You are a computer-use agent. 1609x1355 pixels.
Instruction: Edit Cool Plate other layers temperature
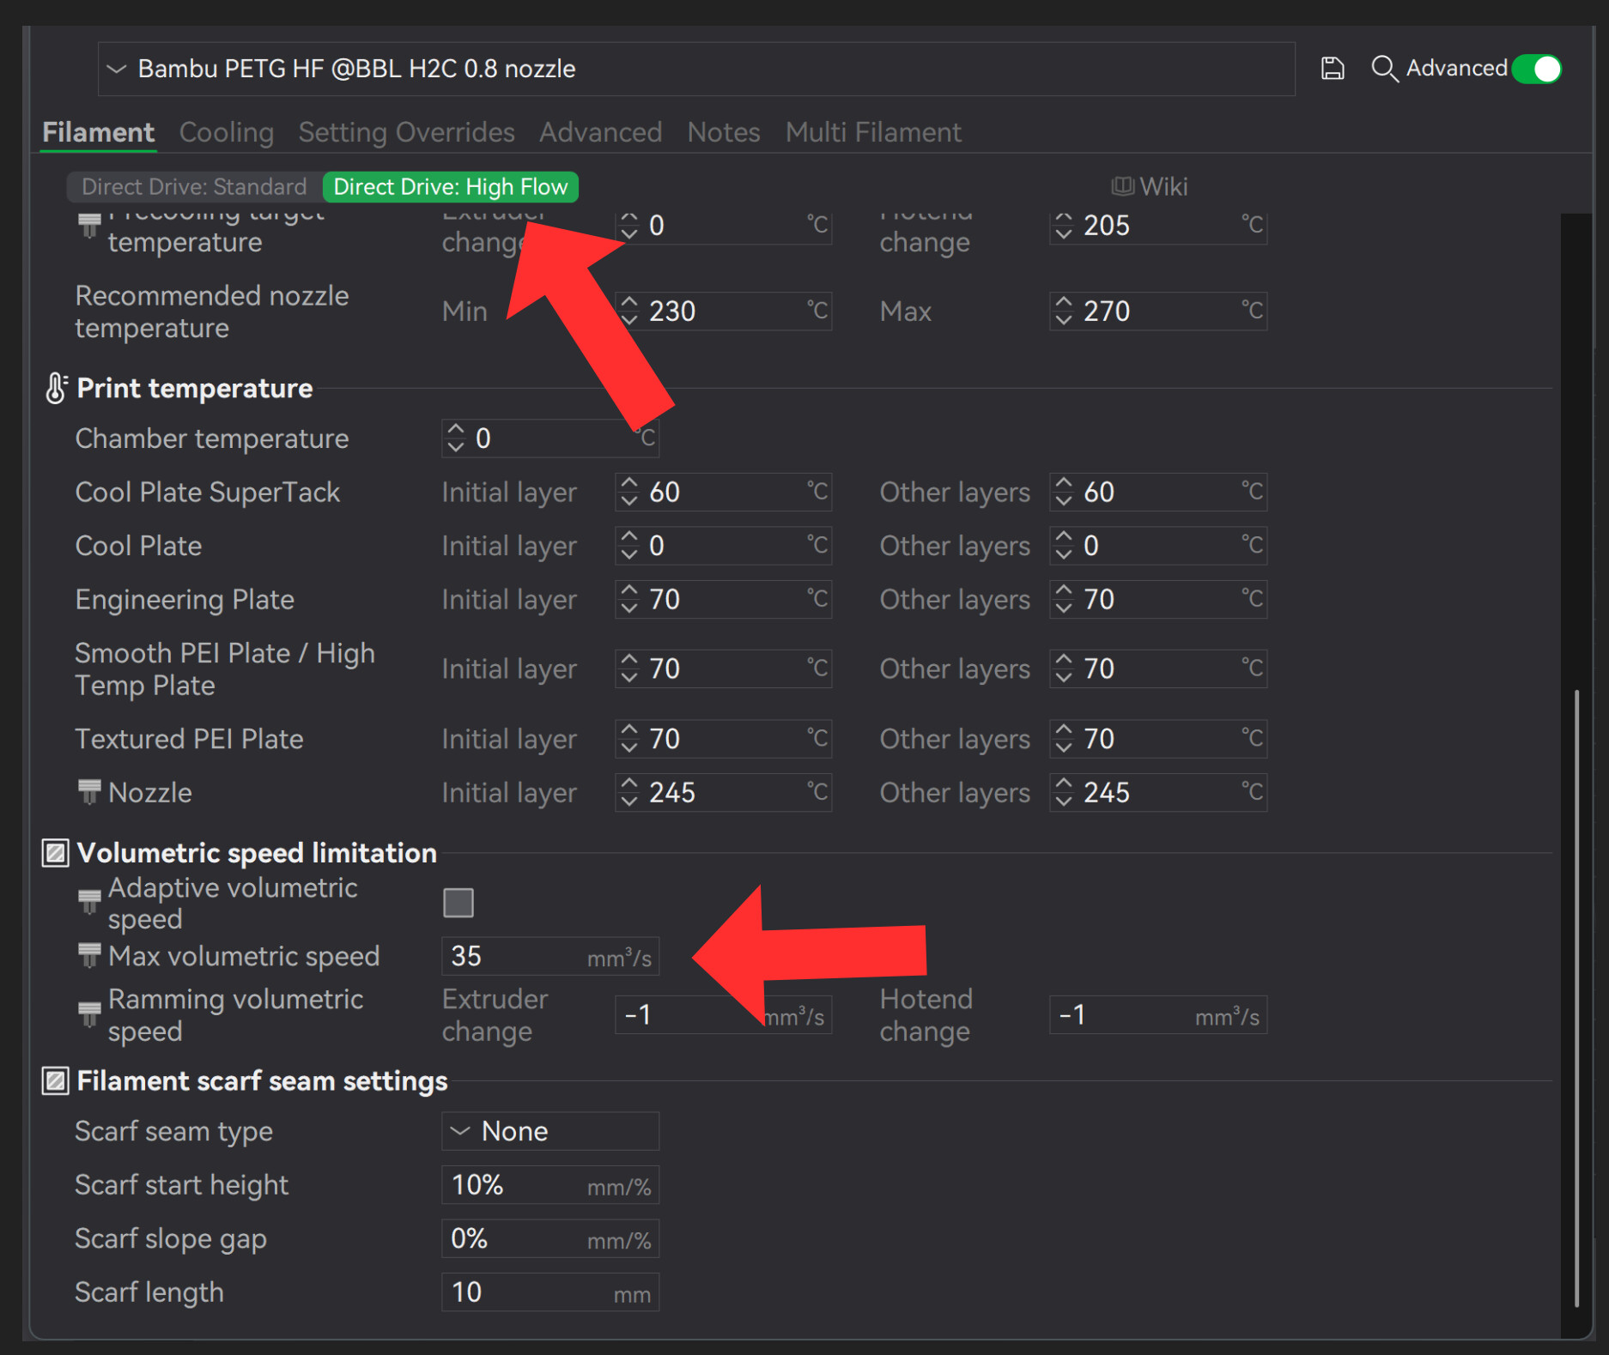[1158, 546]
